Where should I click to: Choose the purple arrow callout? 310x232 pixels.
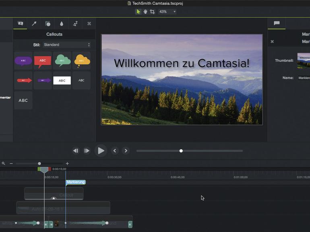[43, 80]
